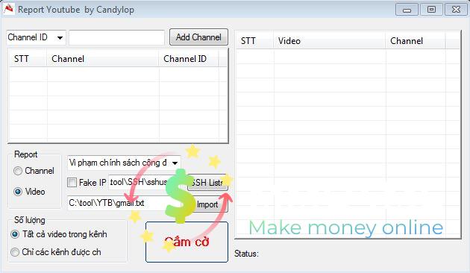Click the red Cắm cờ button

187,242
